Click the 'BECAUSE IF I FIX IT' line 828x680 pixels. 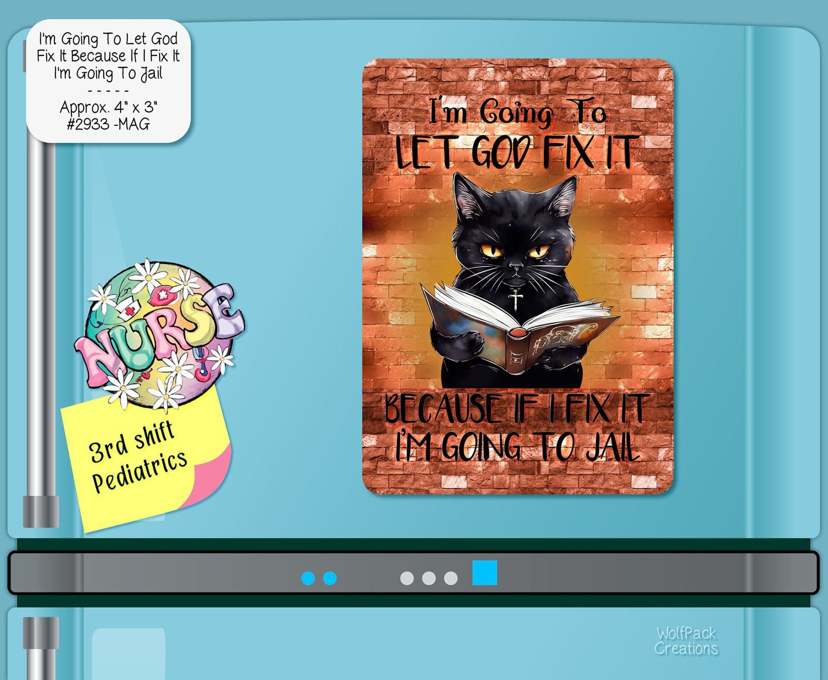point(515,409)
